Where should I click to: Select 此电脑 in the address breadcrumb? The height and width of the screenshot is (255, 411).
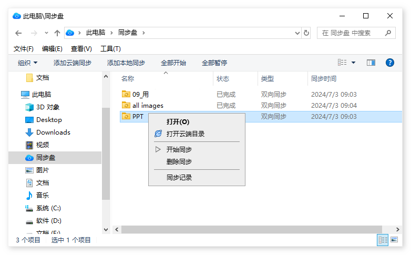click(96, 33)
